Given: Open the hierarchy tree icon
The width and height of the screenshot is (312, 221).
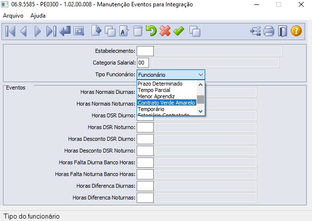Looking at the screenshot, I should click(256, 31).
